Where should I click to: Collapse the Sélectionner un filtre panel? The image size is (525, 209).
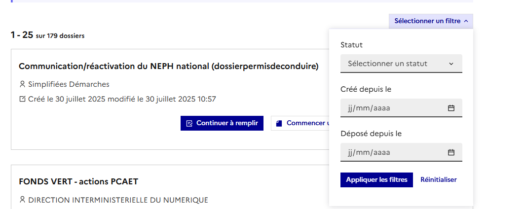[427, 21]
